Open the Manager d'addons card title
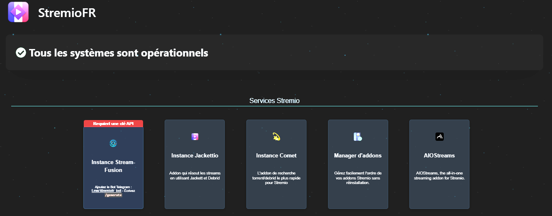The height and width of the screenshot is (216, 552). [x=358, y=155]
